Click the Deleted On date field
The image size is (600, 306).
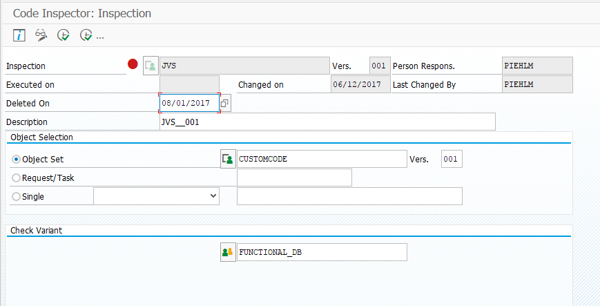189,103
